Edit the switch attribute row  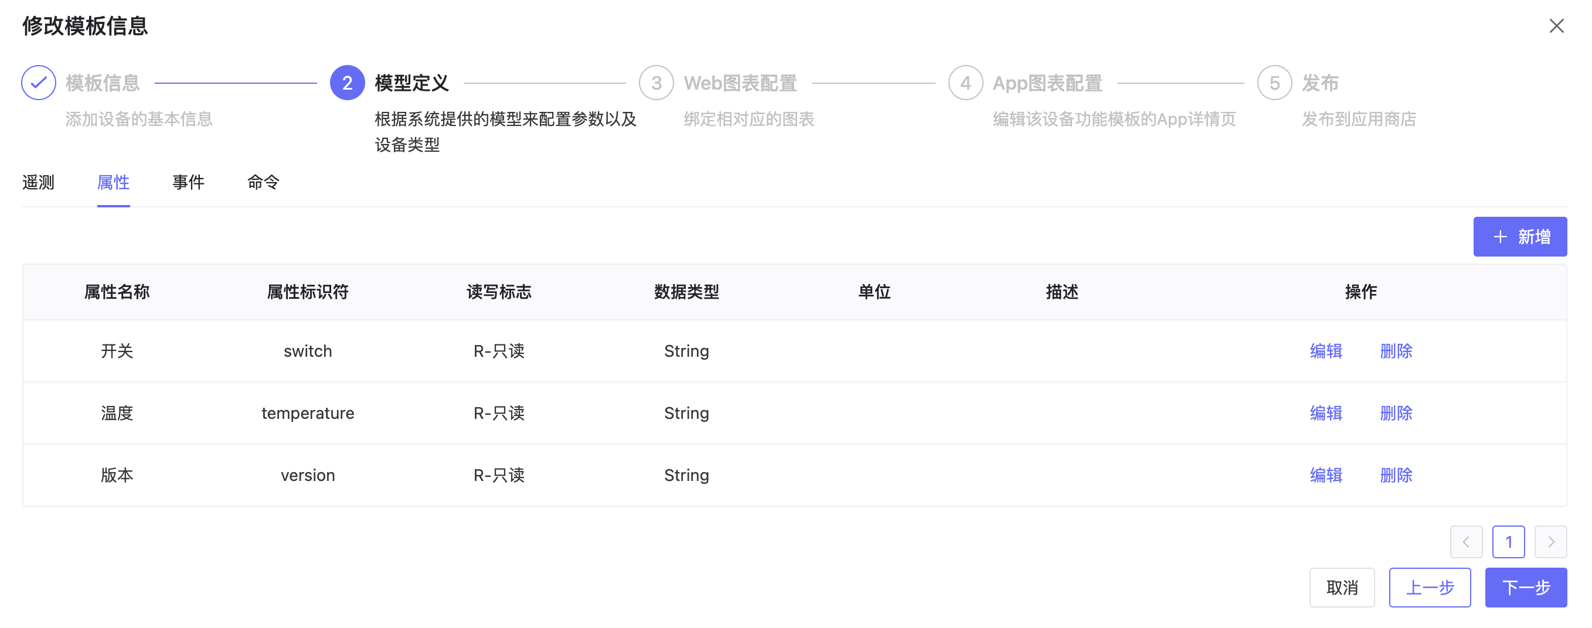pyautogui.click(x=1326, y=351)
